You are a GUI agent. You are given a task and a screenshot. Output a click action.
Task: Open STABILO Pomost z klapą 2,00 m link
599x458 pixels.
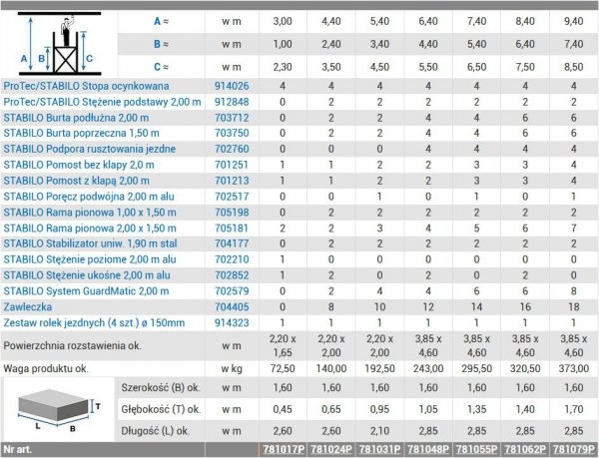point(77,181)
